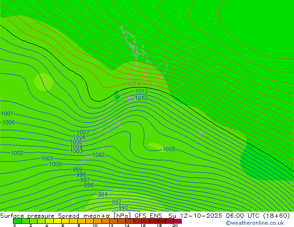
Task: Click the 'Surface pressure Spread' title text
Action: pyautogui.click(x=28, y=215)
